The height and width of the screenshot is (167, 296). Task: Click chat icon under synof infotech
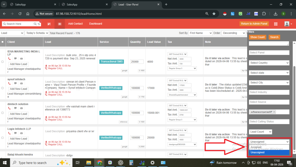15,84
